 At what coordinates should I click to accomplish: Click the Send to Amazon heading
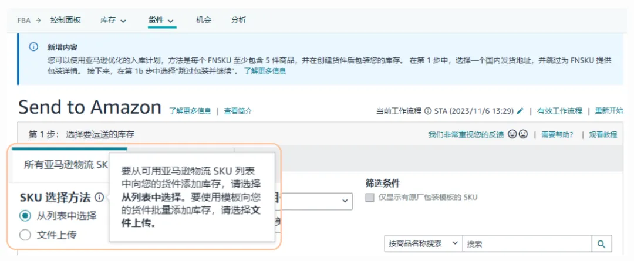[x=90, y=107]
